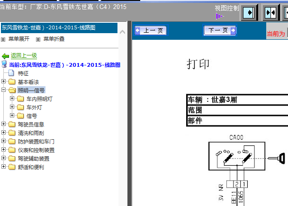288x206 pixels.
Task: Click the 菜单展开 list icon
Action: 3,39
